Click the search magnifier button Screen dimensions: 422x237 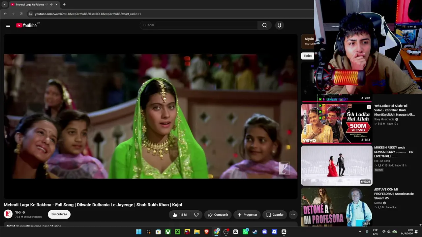(264, 25)
